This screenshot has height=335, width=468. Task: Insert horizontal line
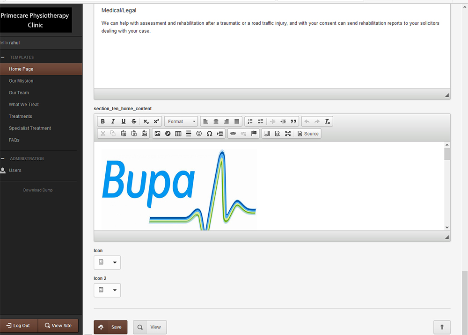(188, 134)
